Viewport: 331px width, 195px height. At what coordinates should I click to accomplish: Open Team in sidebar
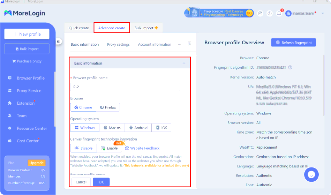[22, 116]
